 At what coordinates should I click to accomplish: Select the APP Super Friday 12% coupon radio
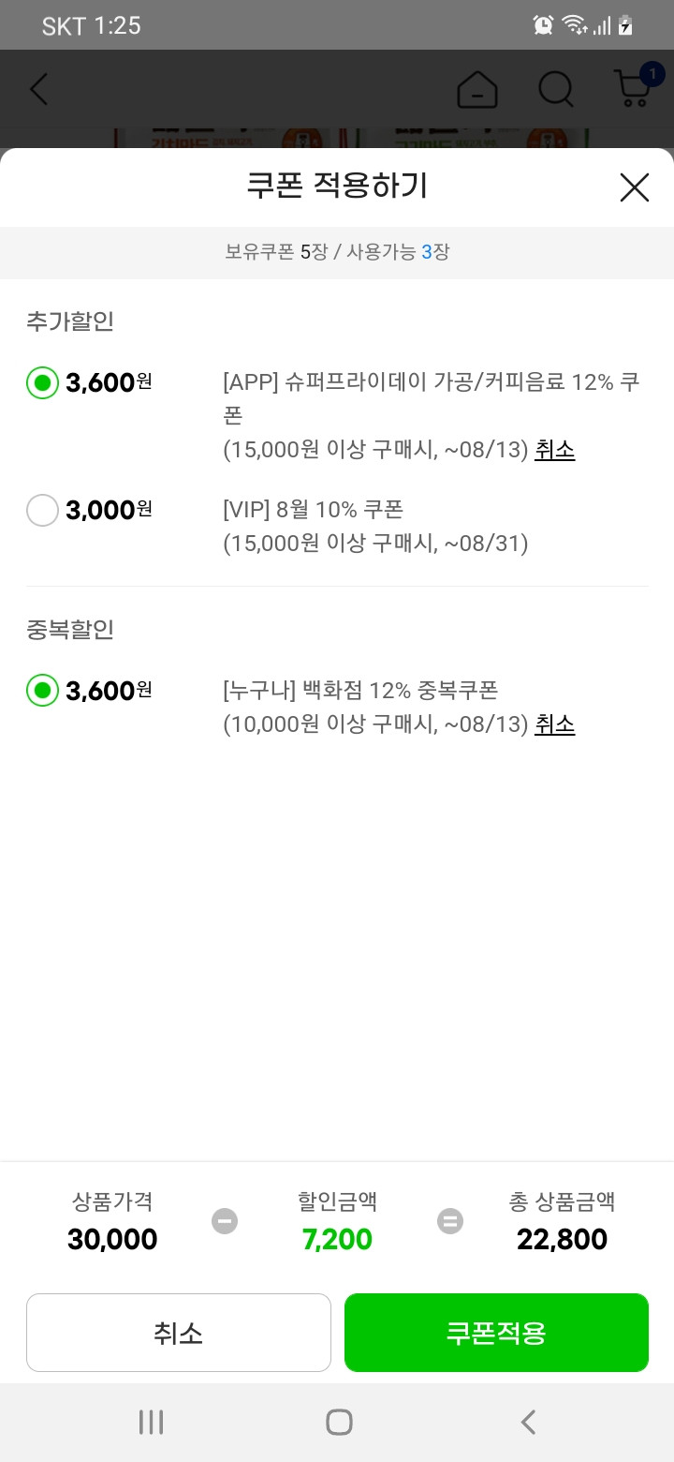pos(42,382)
